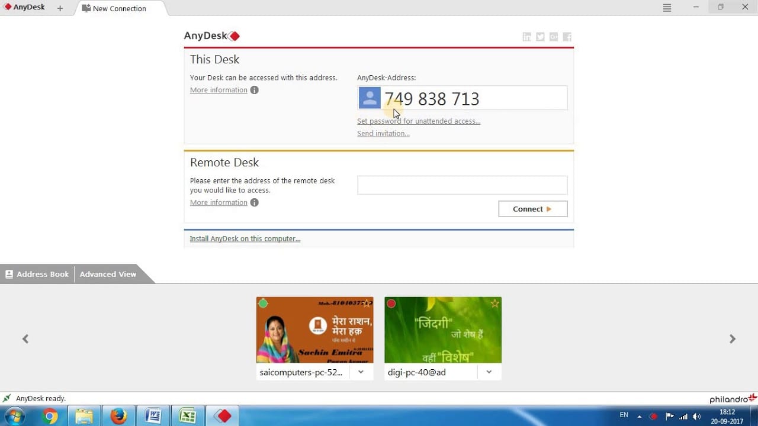Toggle the favorite star on digi-pc-40@ad thumbnail
Image resolution: width=758 pixels, height=426 pixels.
[x=494, y=303]
